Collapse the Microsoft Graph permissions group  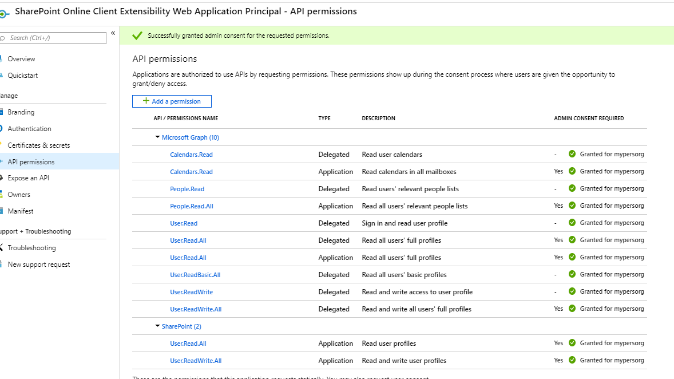pos(157,137)
